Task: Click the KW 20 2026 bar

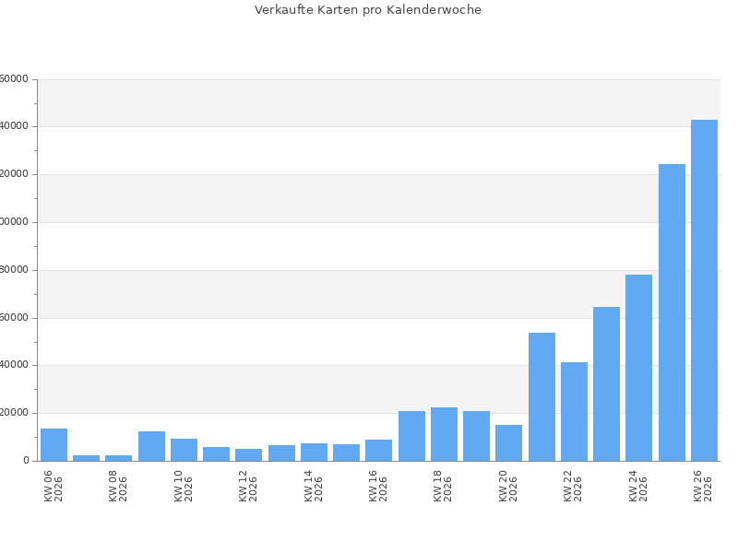Action: point(509,443)
